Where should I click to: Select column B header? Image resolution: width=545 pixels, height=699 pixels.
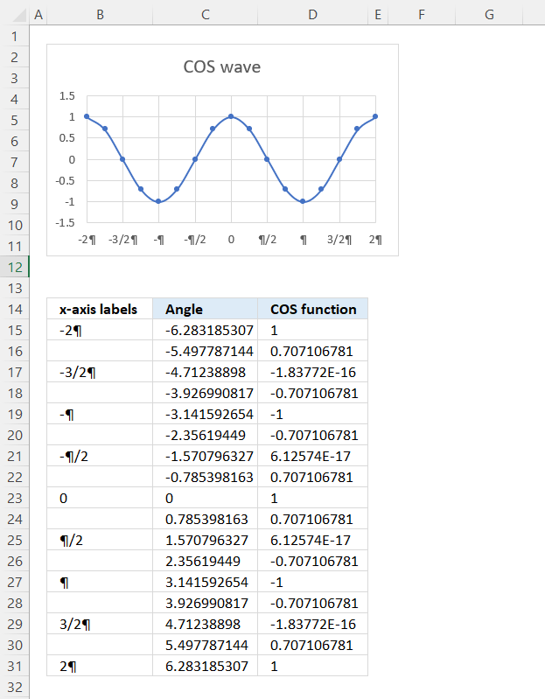pos(100,15)
